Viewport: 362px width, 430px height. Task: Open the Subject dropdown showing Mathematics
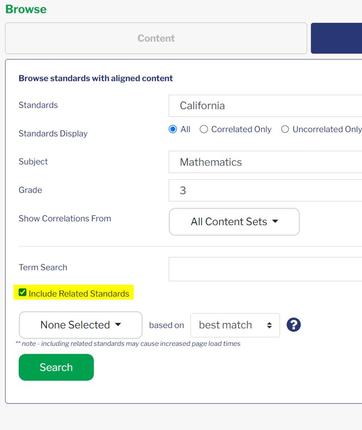[x=265, y=162]
